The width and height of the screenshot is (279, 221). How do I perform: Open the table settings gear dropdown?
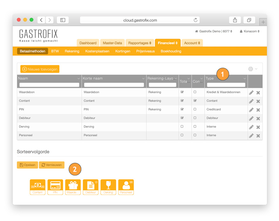pyautogui.click(x=253, y=69)
